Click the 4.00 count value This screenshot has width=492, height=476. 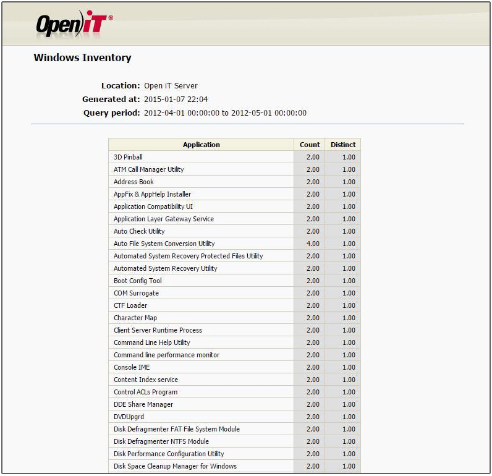313,244
